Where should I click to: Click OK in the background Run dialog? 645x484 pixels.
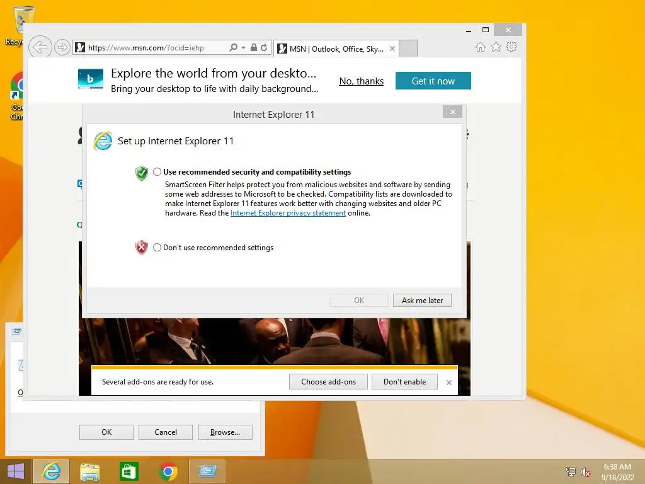click(106, 432)
